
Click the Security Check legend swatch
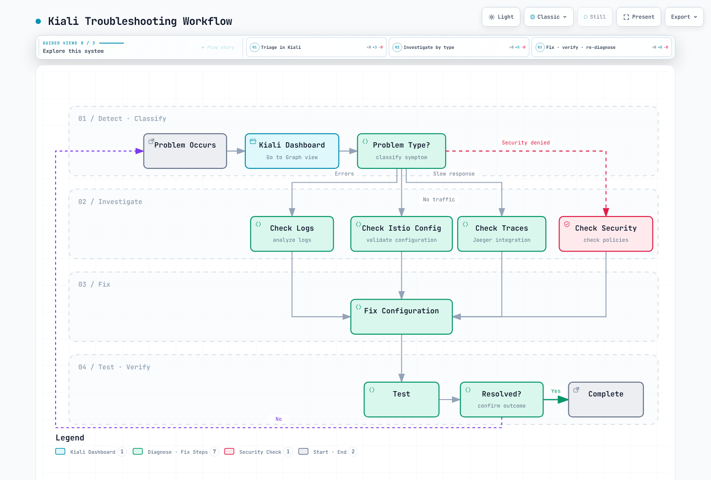[229, 452]
